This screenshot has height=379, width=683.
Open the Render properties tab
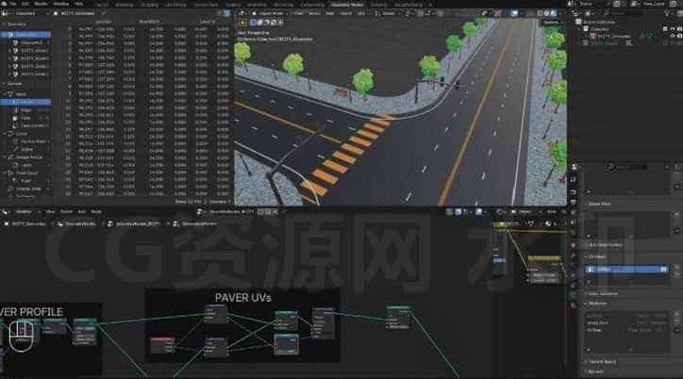pyautogui.click(x=574, y=191)
